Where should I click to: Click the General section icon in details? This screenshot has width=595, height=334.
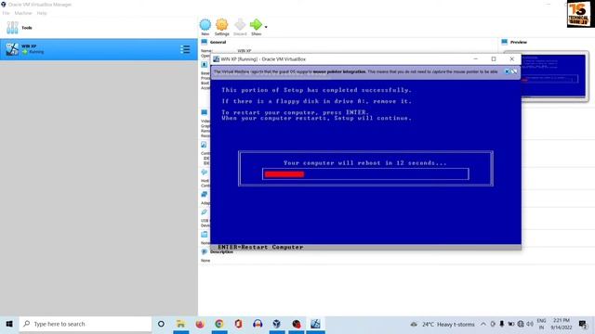click(x=205, y=42)
